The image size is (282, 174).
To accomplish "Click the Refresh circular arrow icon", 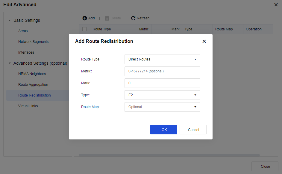I will 133,18.
